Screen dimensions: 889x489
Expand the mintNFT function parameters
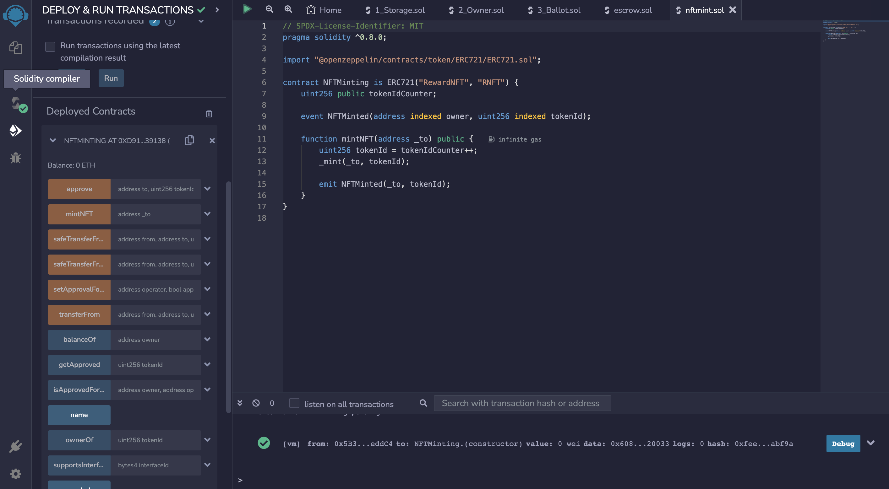click(207, 214)
